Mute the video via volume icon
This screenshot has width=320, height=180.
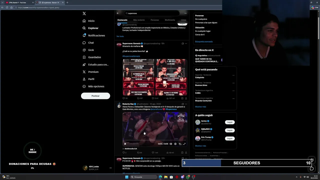[x=171, y=144]
